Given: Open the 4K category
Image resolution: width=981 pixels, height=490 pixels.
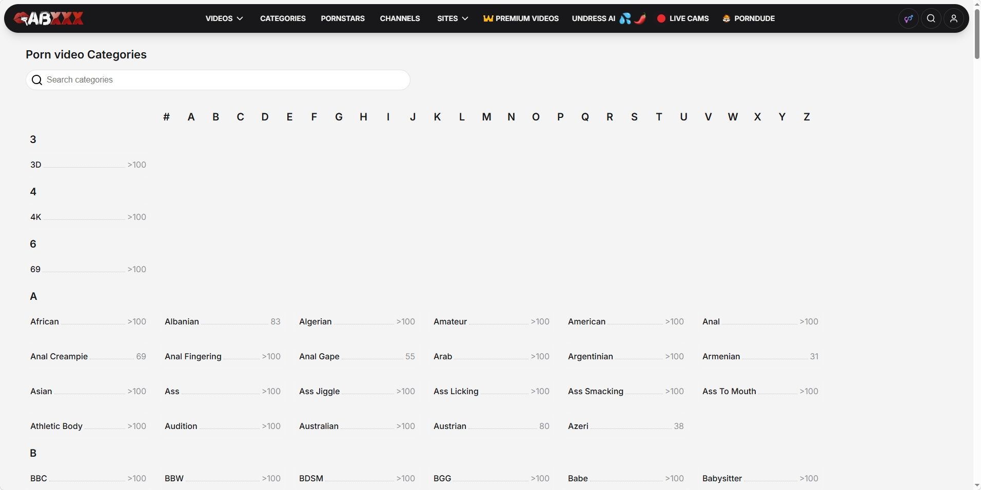Looking at the screenshot, I should pyautogui.click(x=88, y=217).
